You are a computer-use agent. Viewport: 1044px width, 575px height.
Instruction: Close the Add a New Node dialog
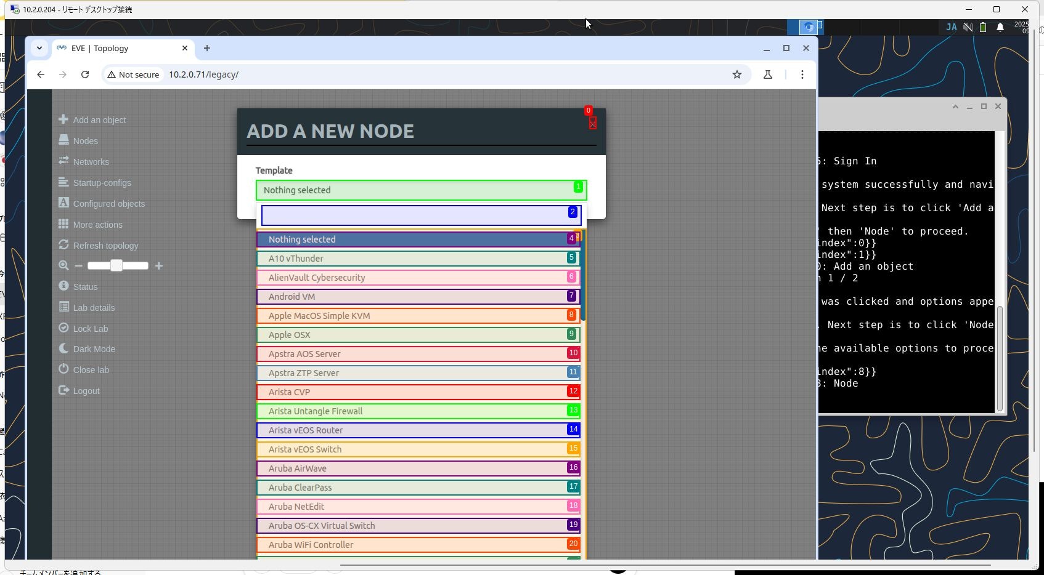593,123
